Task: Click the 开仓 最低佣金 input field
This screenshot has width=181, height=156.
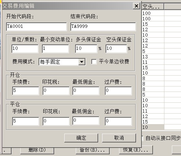Action: (x=86, y=91)
